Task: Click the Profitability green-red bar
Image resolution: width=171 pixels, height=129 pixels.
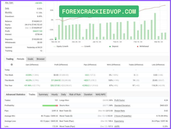Action: pyautogui.click(x=50, y=106)
